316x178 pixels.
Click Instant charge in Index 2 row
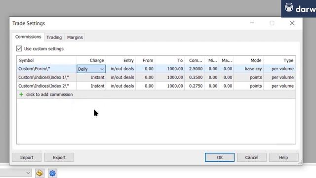click(x=98, y=86)
